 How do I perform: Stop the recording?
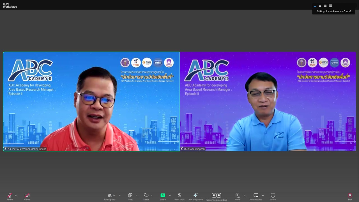(219, 195)
